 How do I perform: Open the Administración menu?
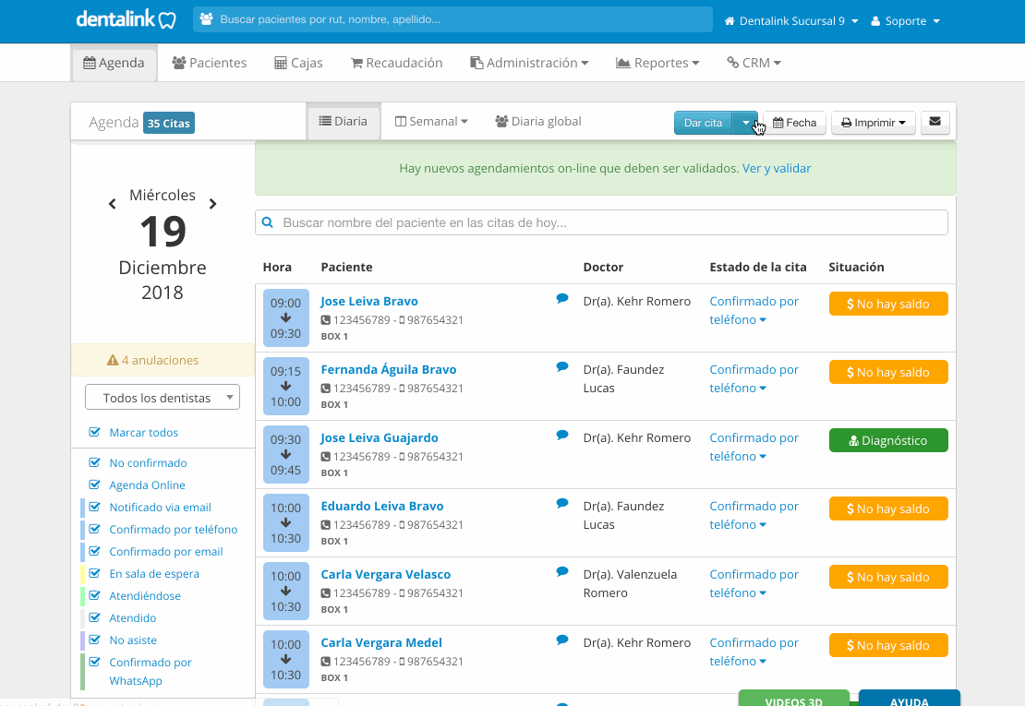(529, 63)
